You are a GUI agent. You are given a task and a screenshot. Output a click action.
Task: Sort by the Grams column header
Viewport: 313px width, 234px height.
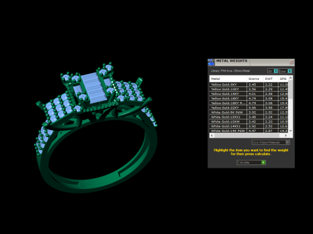click(x=255, y=79)
